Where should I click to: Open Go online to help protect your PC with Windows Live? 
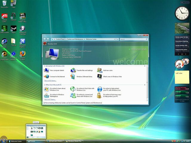point(109,89)
